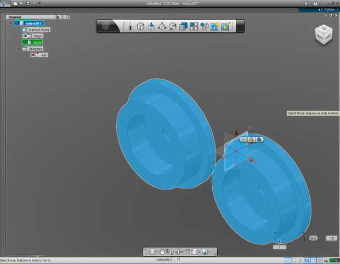This screenshot has height=264, width=340.
Task: Close the Browser panel
Action: [x=67, y=16]
